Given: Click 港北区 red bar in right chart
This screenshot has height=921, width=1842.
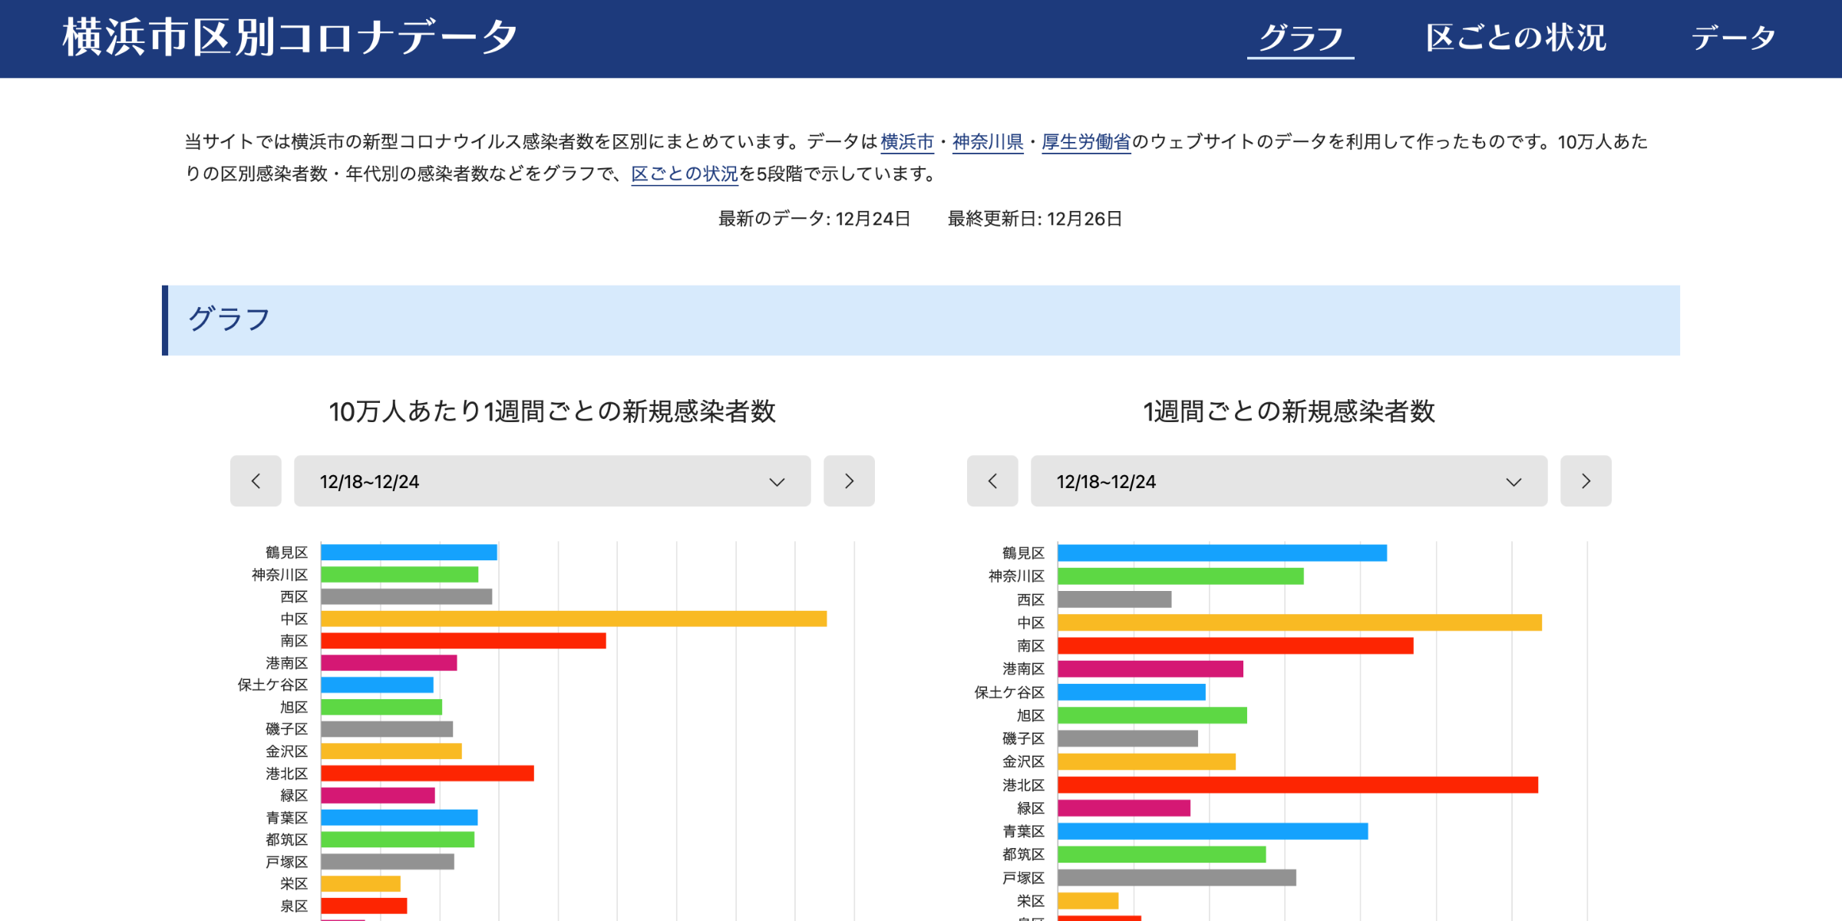Looking at the screenshot, I should point(1297,784).
